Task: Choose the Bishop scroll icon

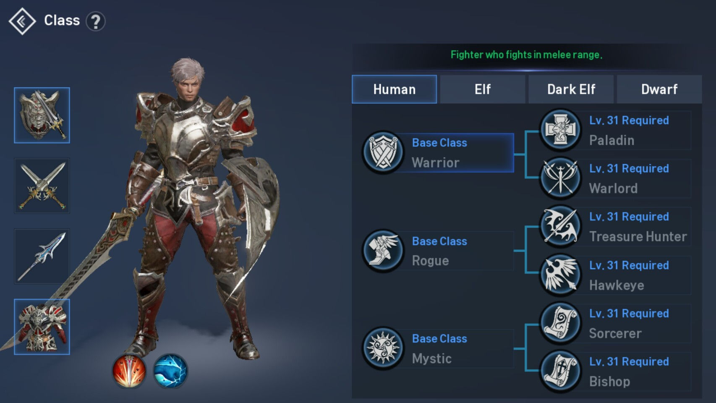Action: pyautogui.click(x=560, y=372)
